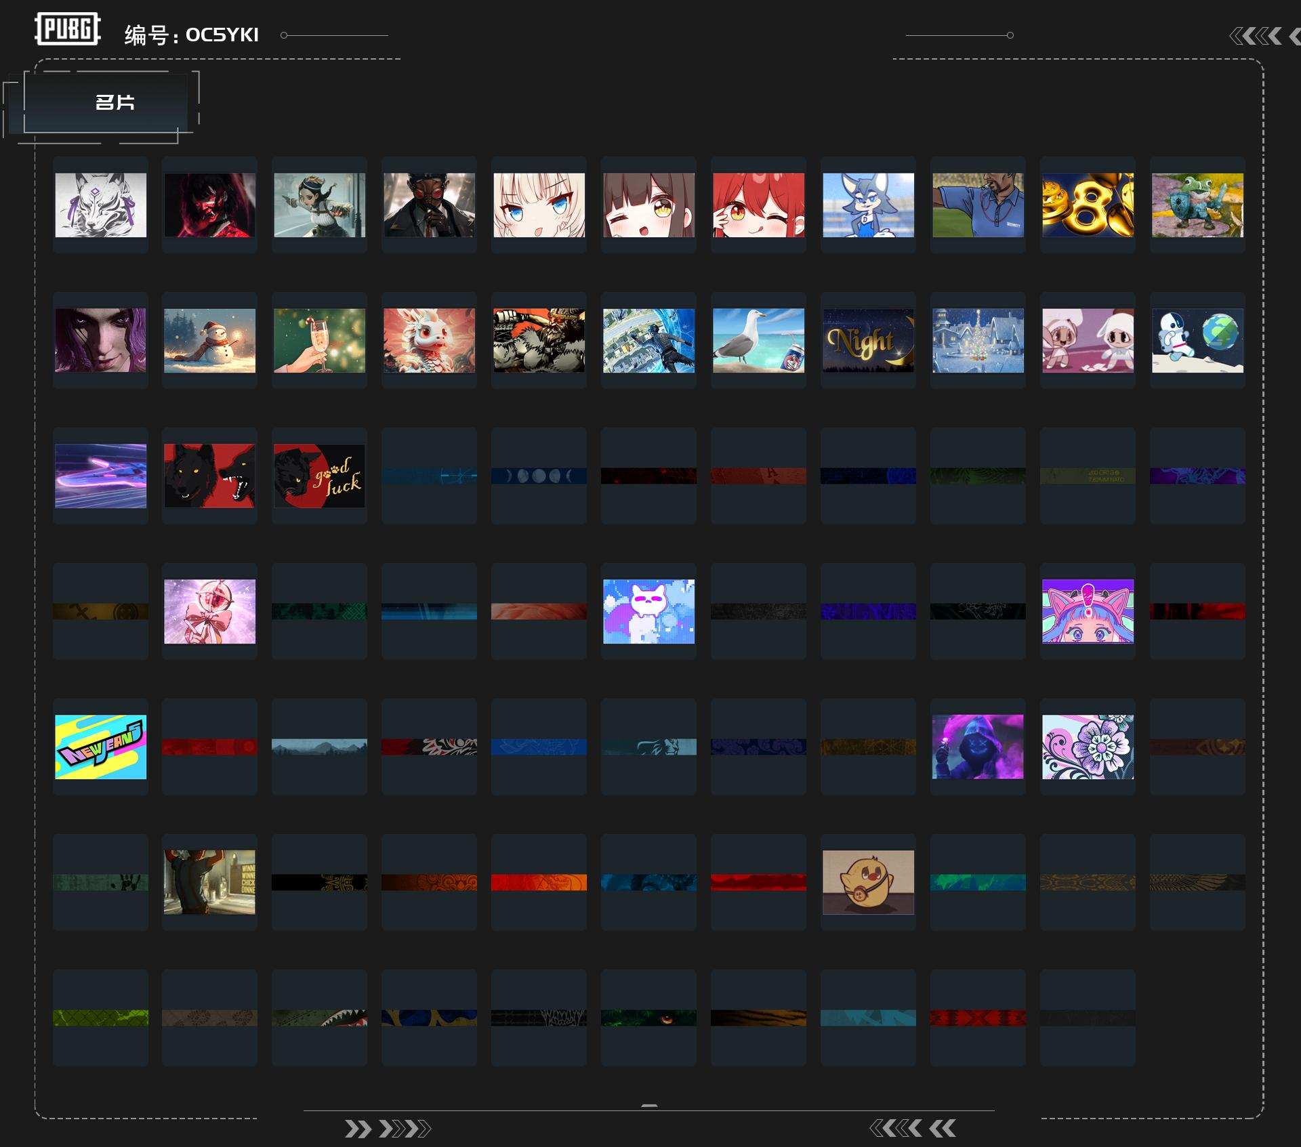Select the snowy village Christmas tree card
The width and height of the screenshot is (1301, 1147).
tap(978, 340)
